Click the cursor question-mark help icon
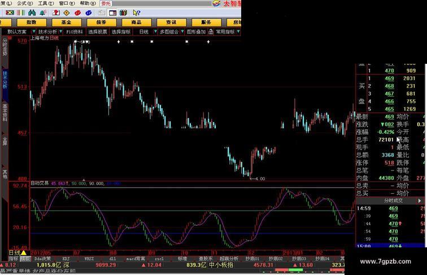 click(137, 12)
